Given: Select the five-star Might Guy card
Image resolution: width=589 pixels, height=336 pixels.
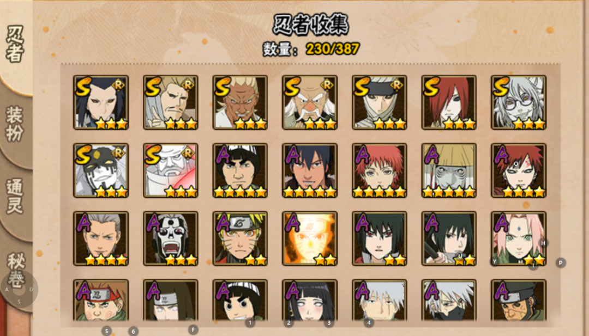Looking at the screenshot, I should [240, 170].
